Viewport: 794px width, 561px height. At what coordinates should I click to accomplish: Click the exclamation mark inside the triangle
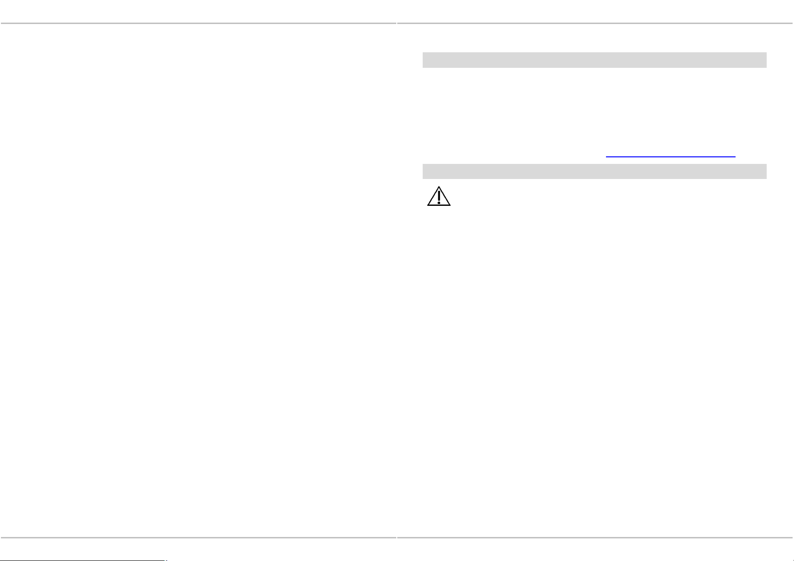(439, 197)
